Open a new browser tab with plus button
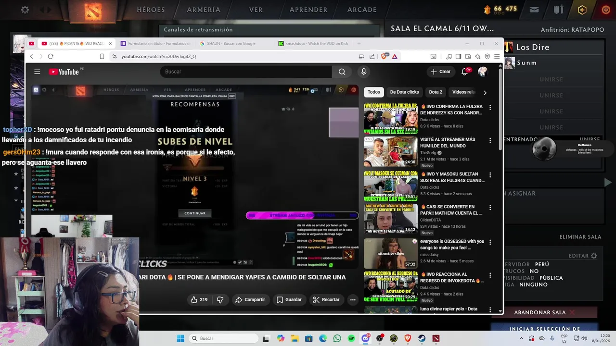 coord(359,43)
